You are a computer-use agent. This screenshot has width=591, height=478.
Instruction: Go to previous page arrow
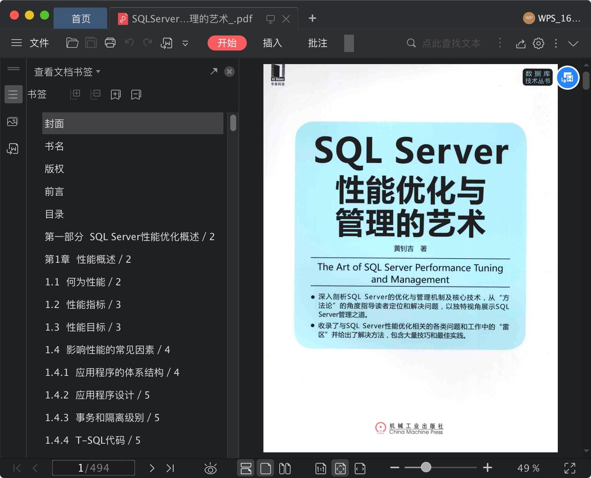[x=35, y=468]
